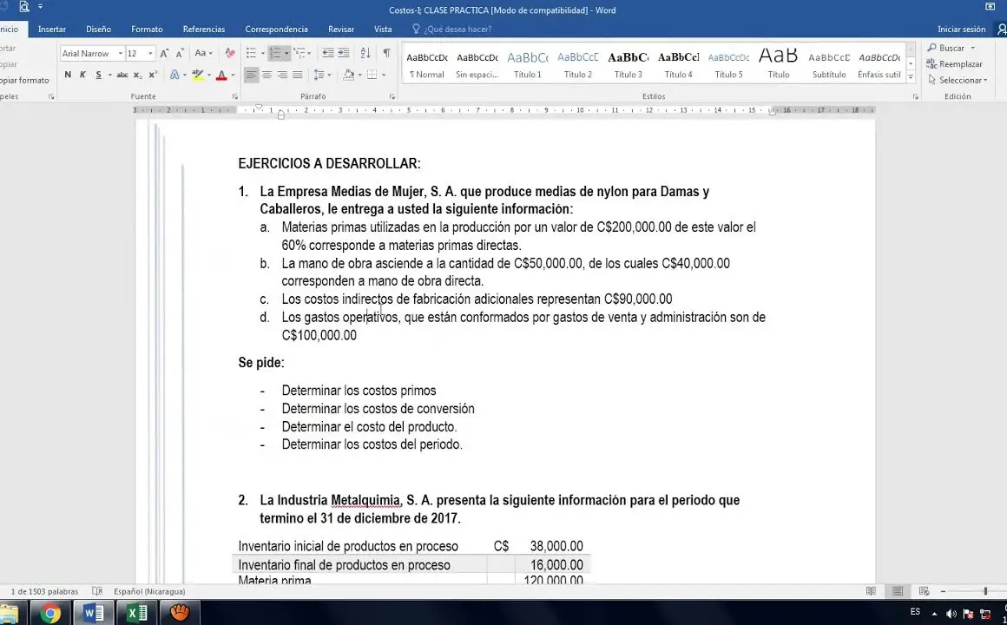Apply borders to the paragraph
1007x625 pixels.
372,76
